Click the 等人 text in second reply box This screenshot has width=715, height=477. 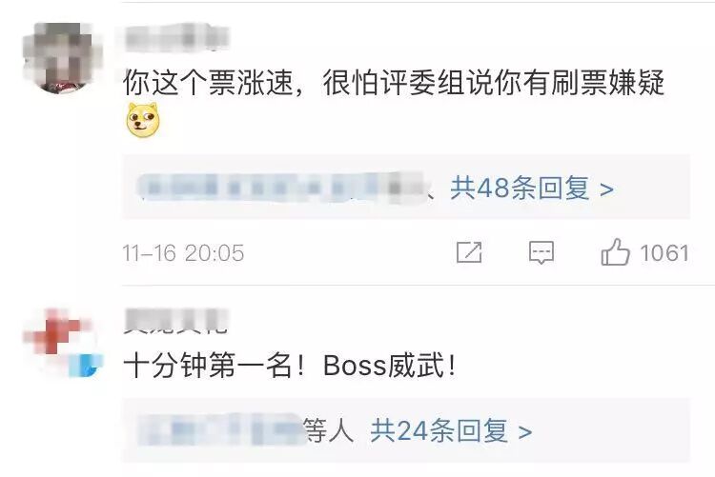point(328,430)
